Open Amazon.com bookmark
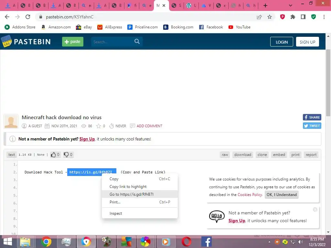331x248 pixels. pos(56,27)
